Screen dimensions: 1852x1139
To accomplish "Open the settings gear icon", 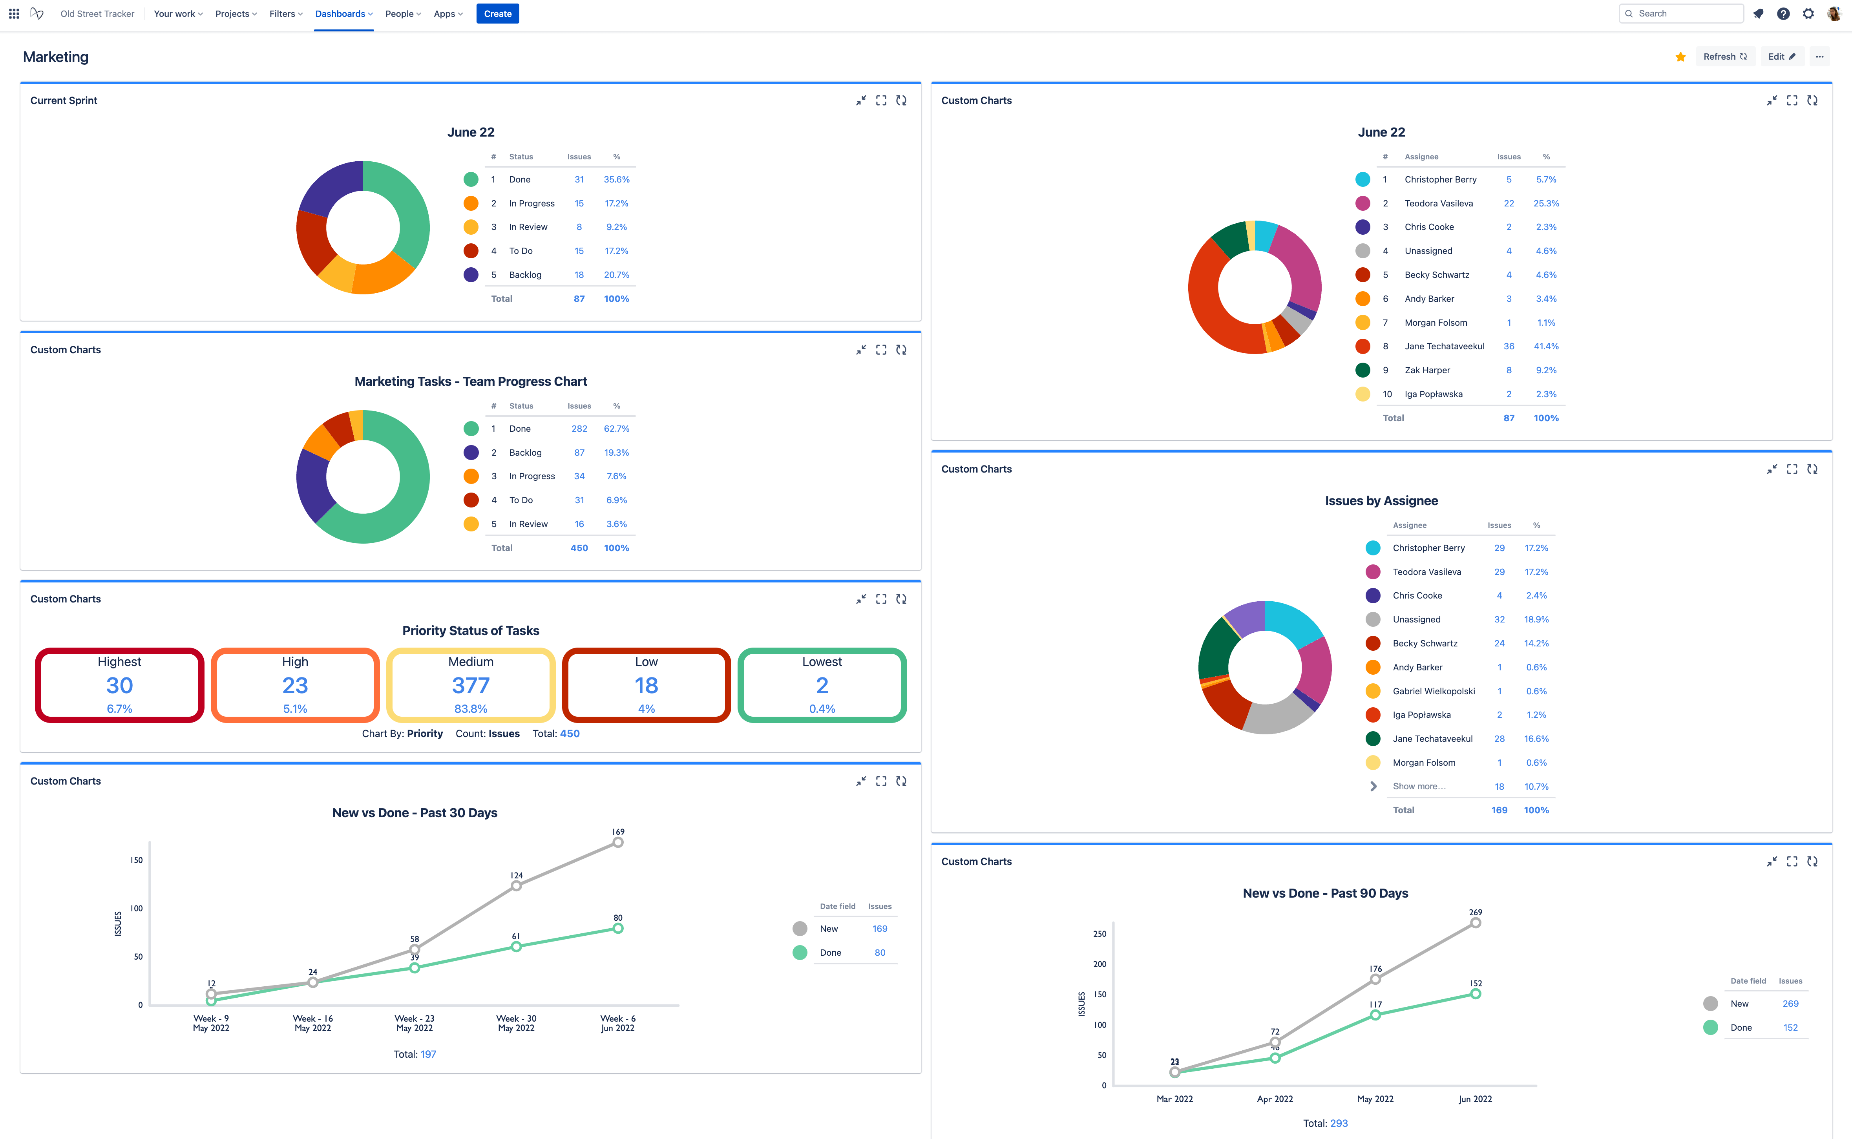I will point(1808,14).
